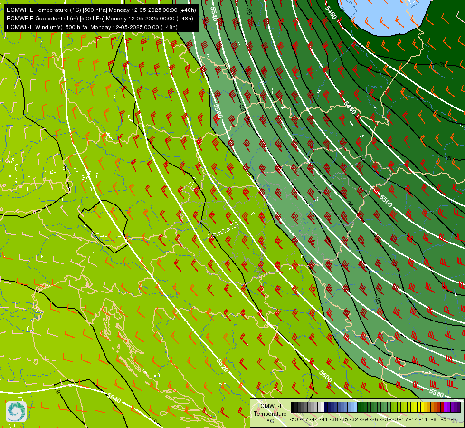
Task: Click the 5580 geopotential contour label
Action: click(x=436, y=393)
